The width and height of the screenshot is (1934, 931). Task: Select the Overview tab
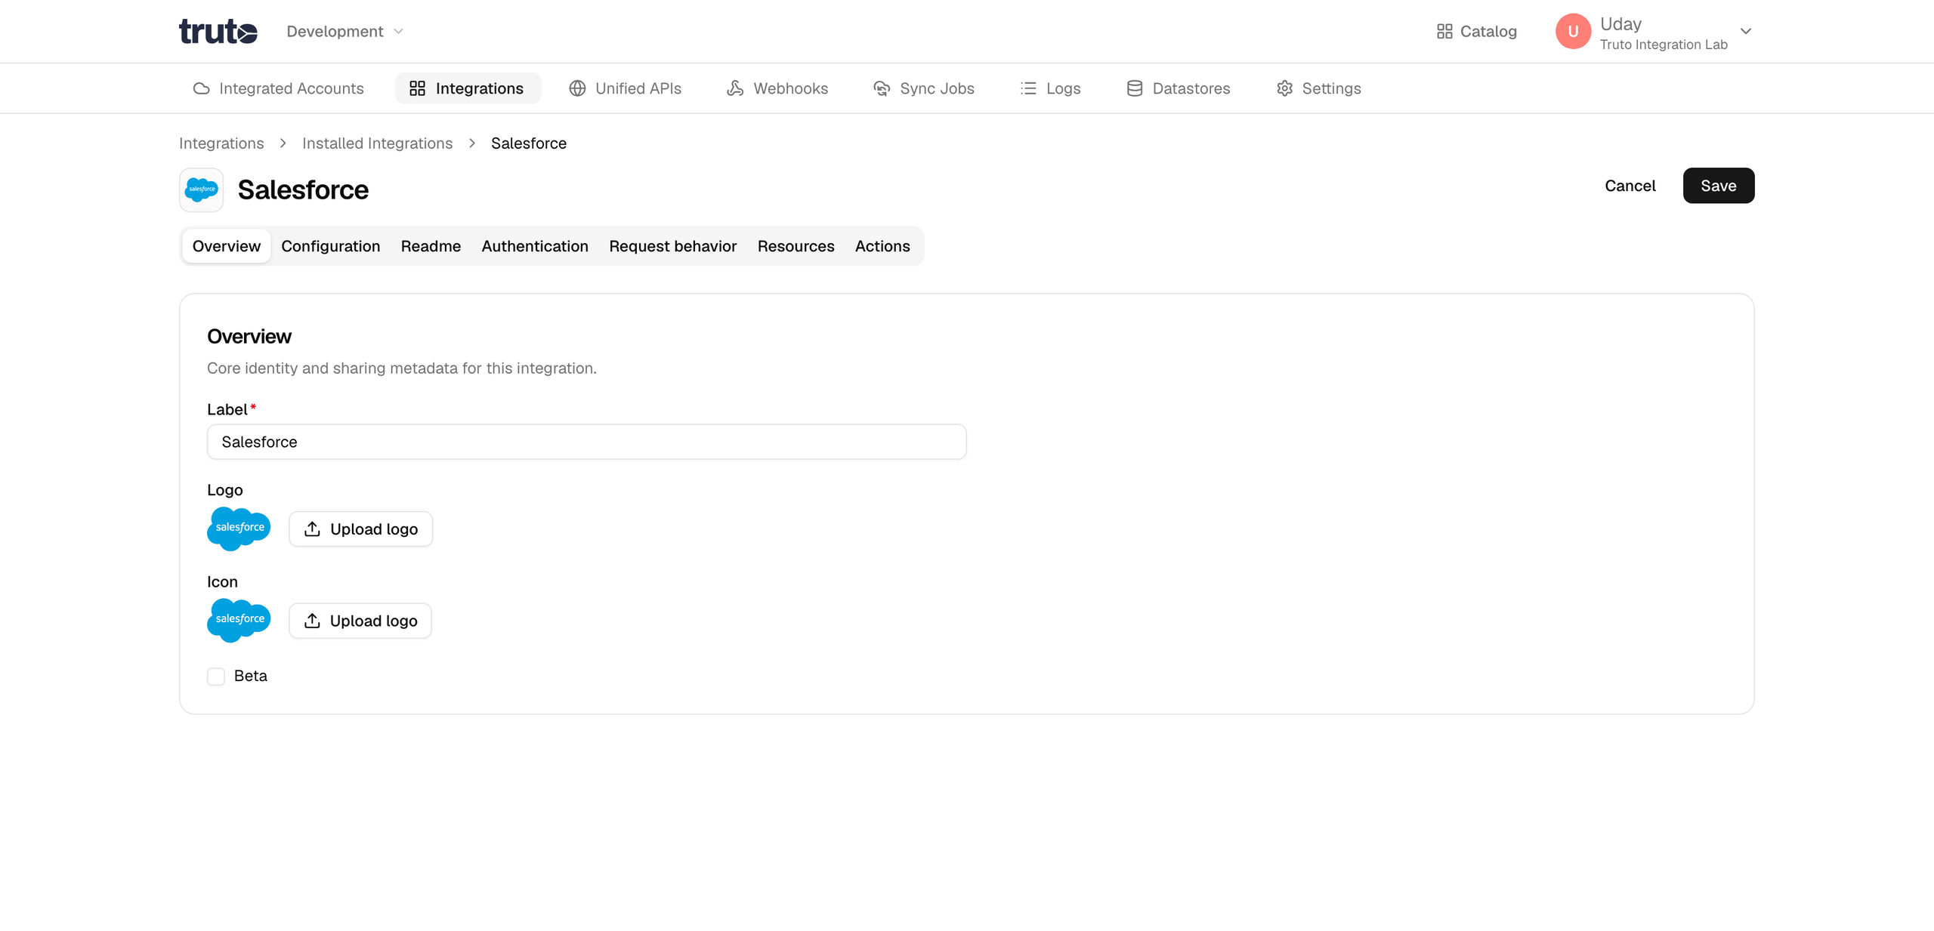coord(227,246)
